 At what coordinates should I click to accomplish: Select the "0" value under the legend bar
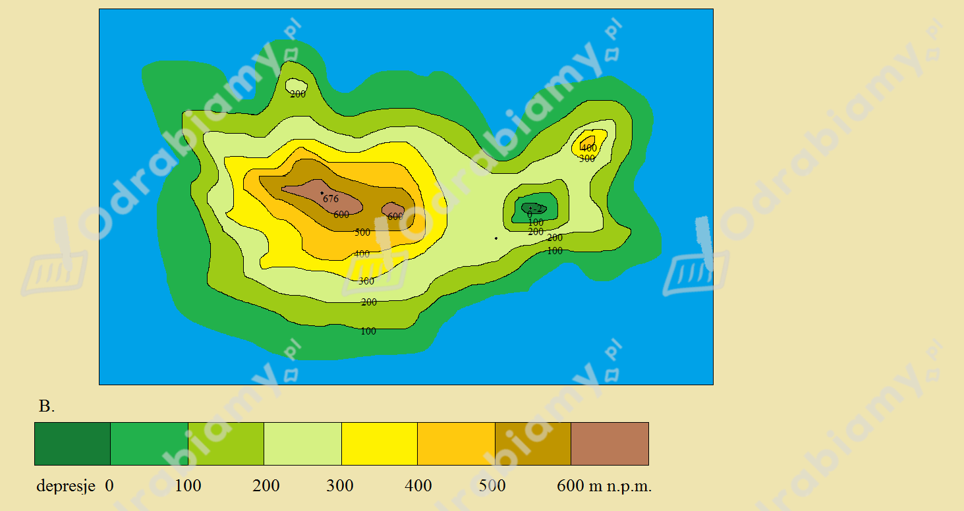click(x=109, y=486)
